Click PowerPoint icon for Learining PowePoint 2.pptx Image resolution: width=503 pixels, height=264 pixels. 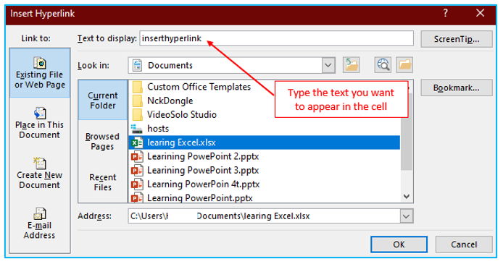click(137, 156)
